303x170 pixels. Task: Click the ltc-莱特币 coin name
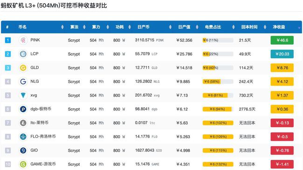[40, 123]
